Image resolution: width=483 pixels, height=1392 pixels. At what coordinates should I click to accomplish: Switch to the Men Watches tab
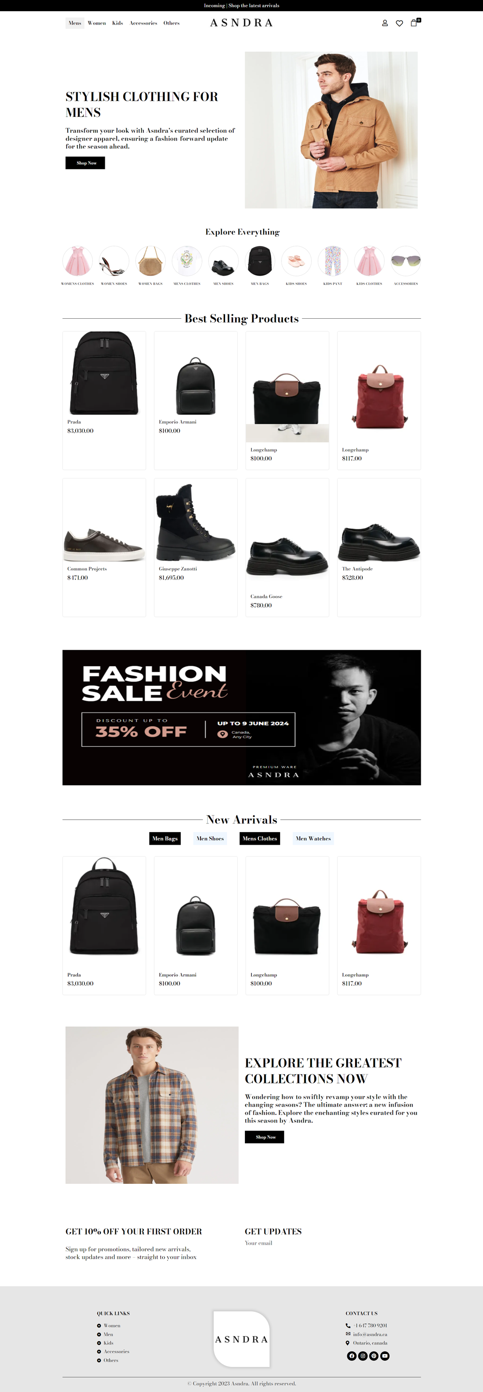(313, 838)
